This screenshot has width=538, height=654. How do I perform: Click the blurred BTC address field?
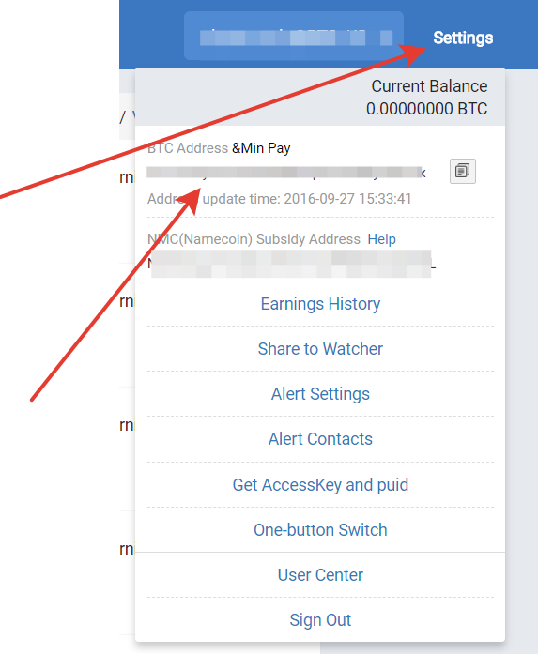click(286, 173)
